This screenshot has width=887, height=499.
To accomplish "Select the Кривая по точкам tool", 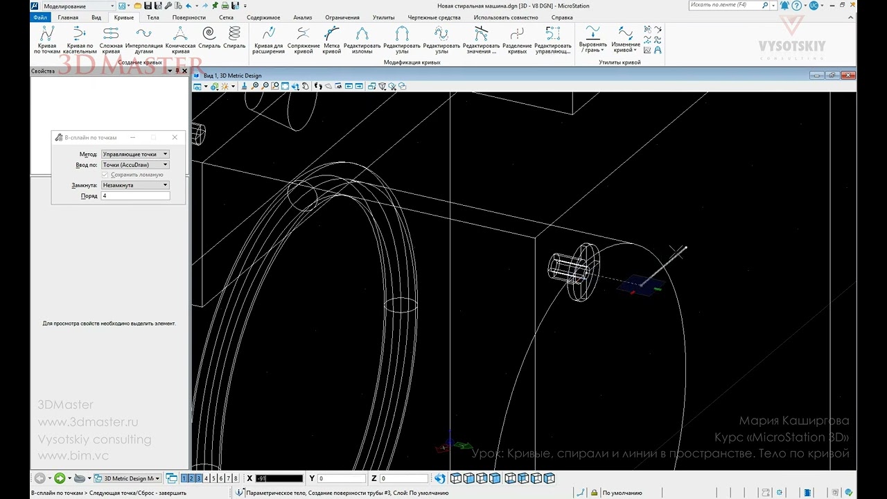I will click(47, 40).
